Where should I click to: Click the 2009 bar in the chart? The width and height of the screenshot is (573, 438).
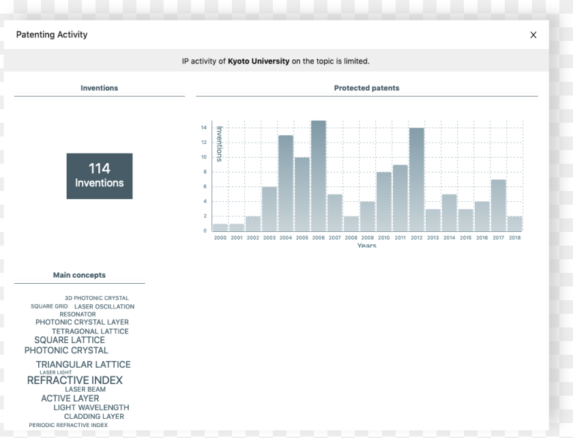pyautogui.click(x=367, y=216)
